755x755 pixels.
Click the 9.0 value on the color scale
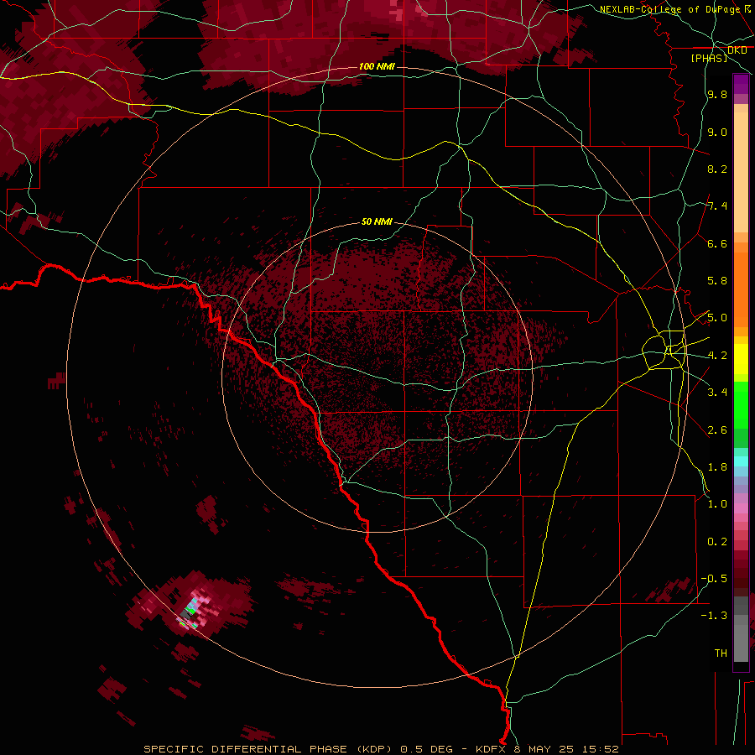pos(717,132)
